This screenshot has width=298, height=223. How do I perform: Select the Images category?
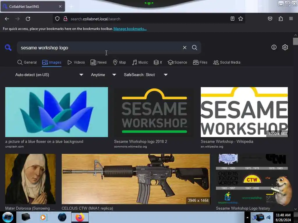tap(52, 62)
